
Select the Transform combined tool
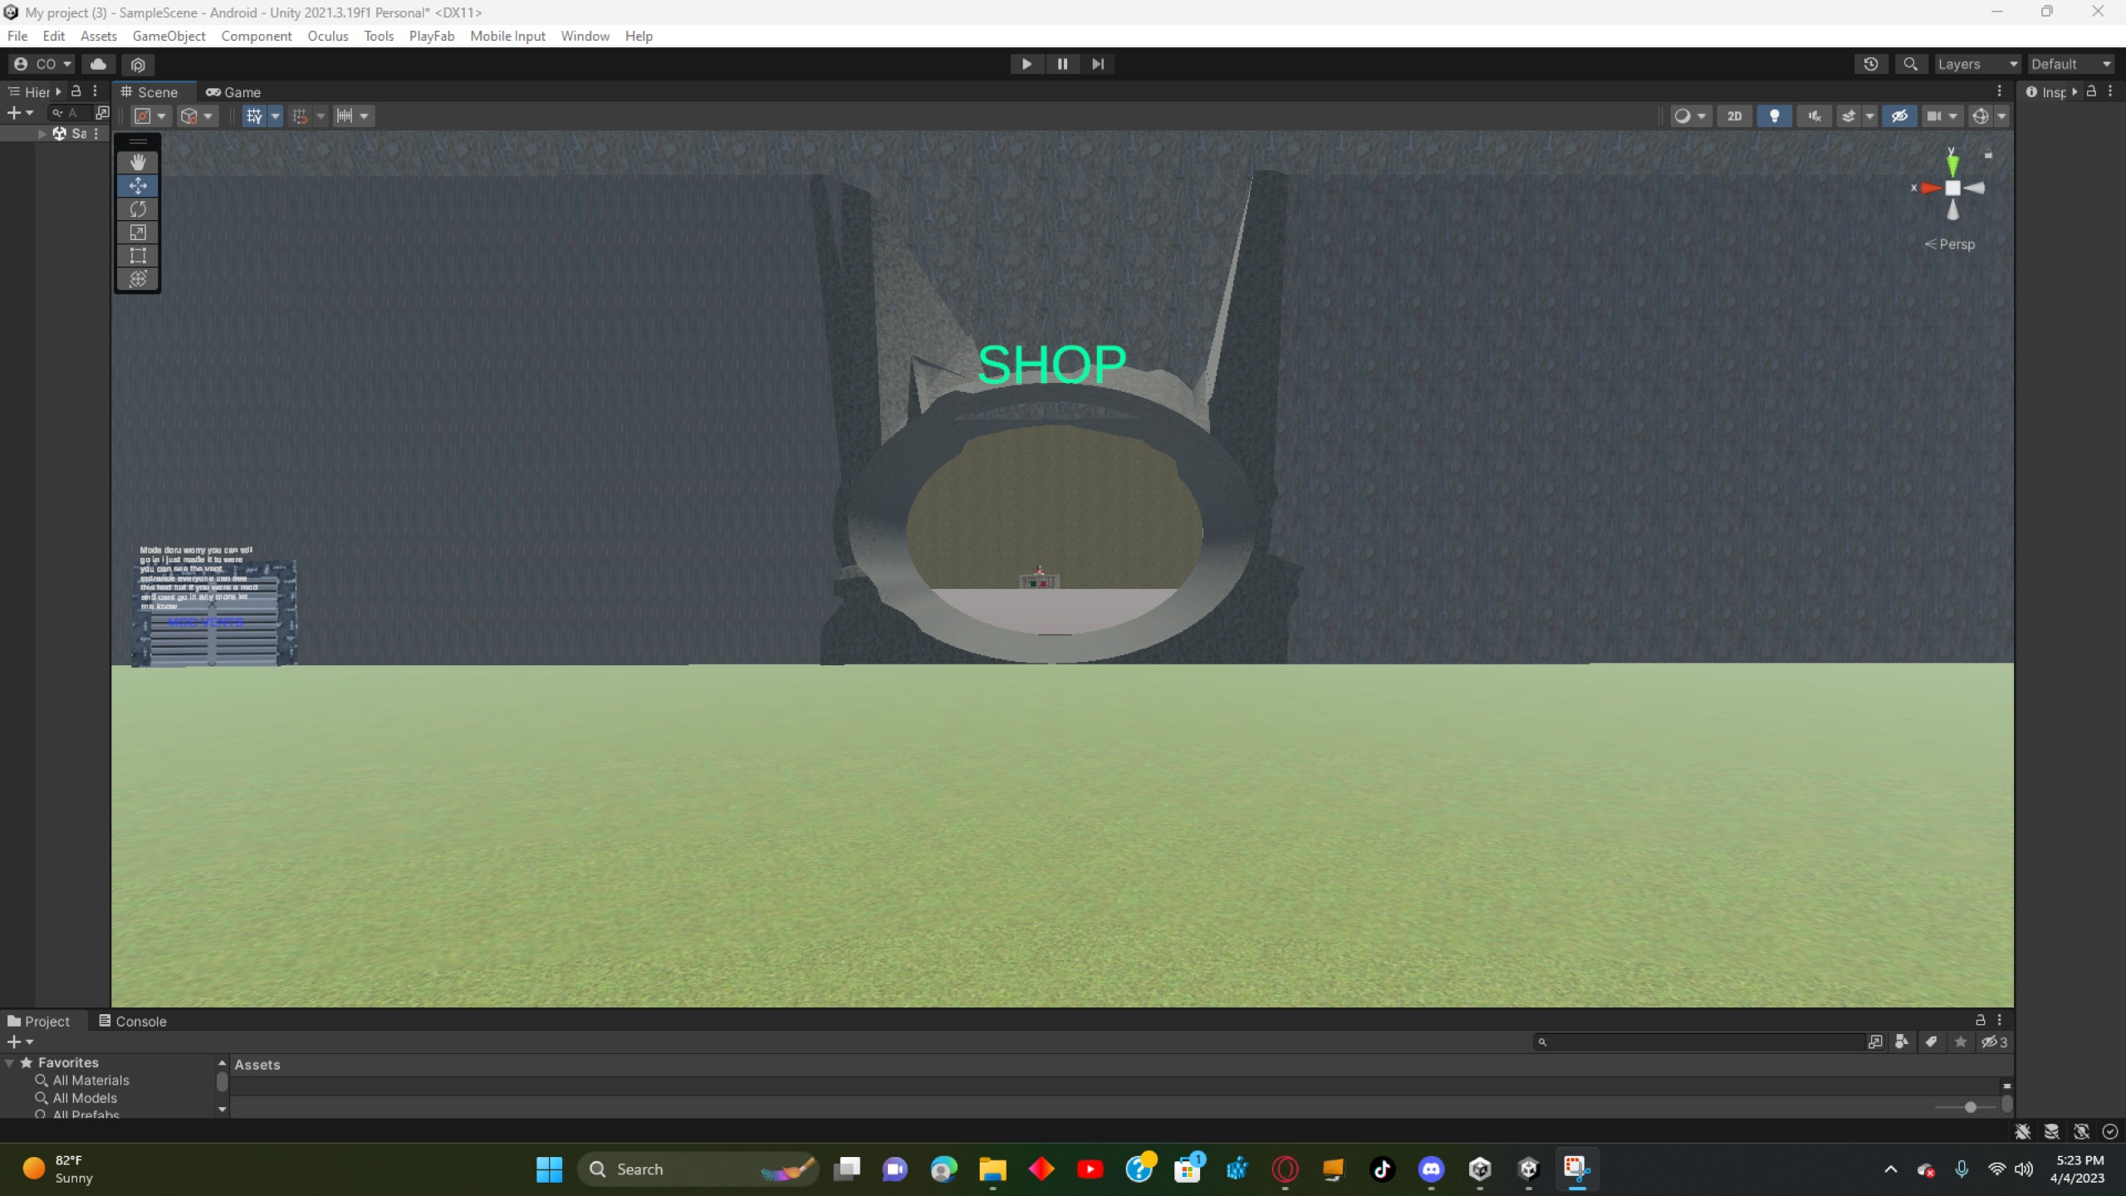[138, 279]
